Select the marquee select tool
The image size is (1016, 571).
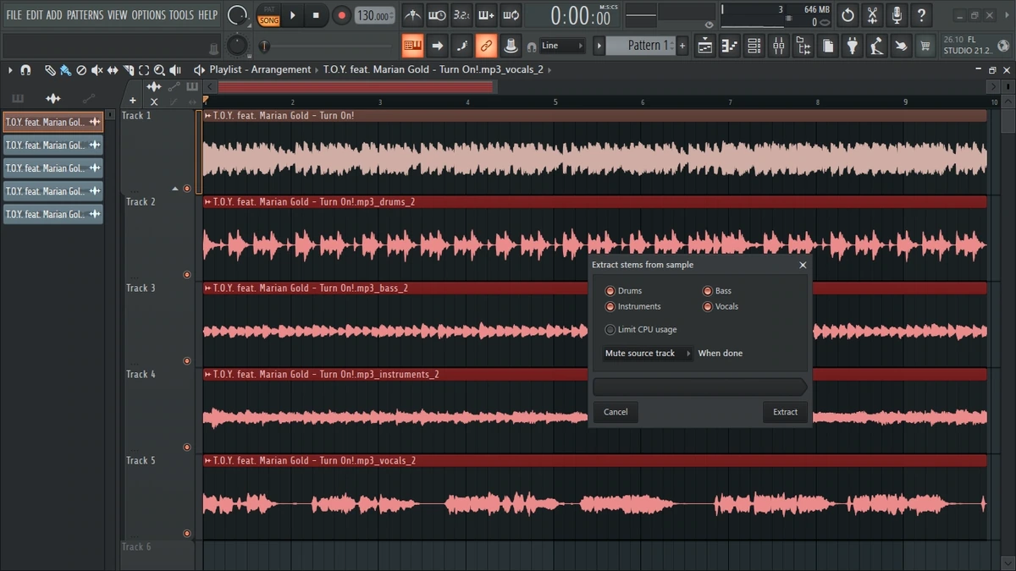point(144,70)
